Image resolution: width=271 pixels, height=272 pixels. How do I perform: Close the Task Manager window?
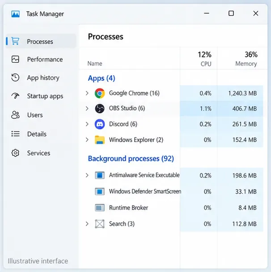pos(256,13)
